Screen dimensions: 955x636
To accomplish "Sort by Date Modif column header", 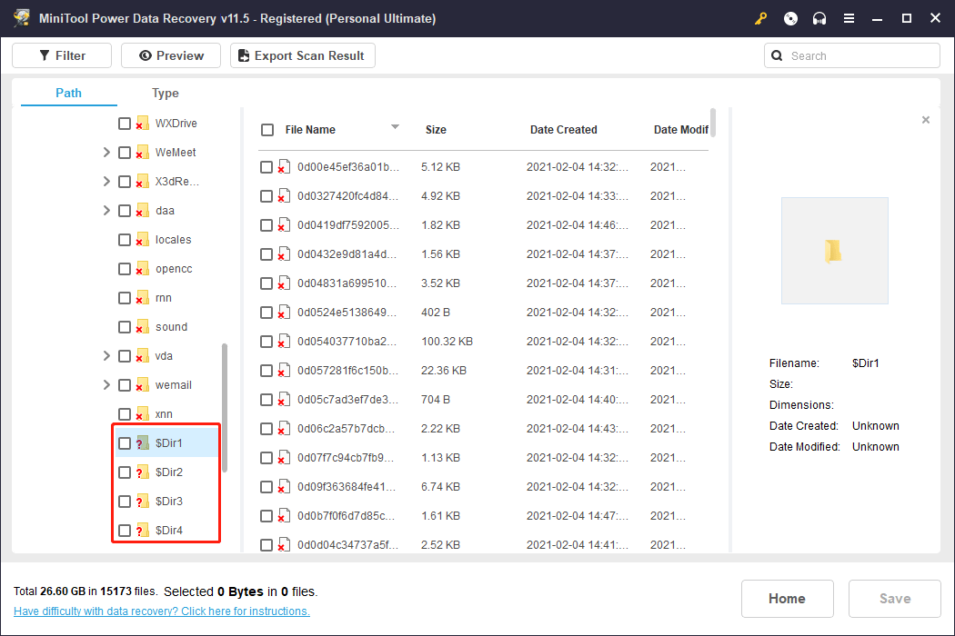I will [x=680, y=130].
